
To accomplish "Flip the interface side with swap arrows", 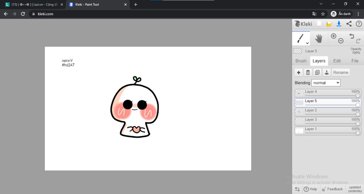I will pos(297,189).
